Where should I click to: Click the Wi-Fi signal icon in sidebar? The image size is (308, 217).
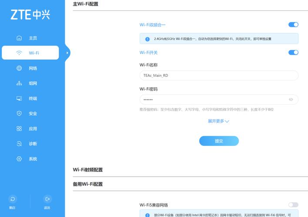click(x=19, y=53)
